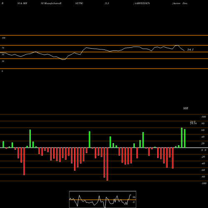This screenshot has height=208, width=208.
Task: Click the MR axis label 40
Action: [x=203, y=137]
